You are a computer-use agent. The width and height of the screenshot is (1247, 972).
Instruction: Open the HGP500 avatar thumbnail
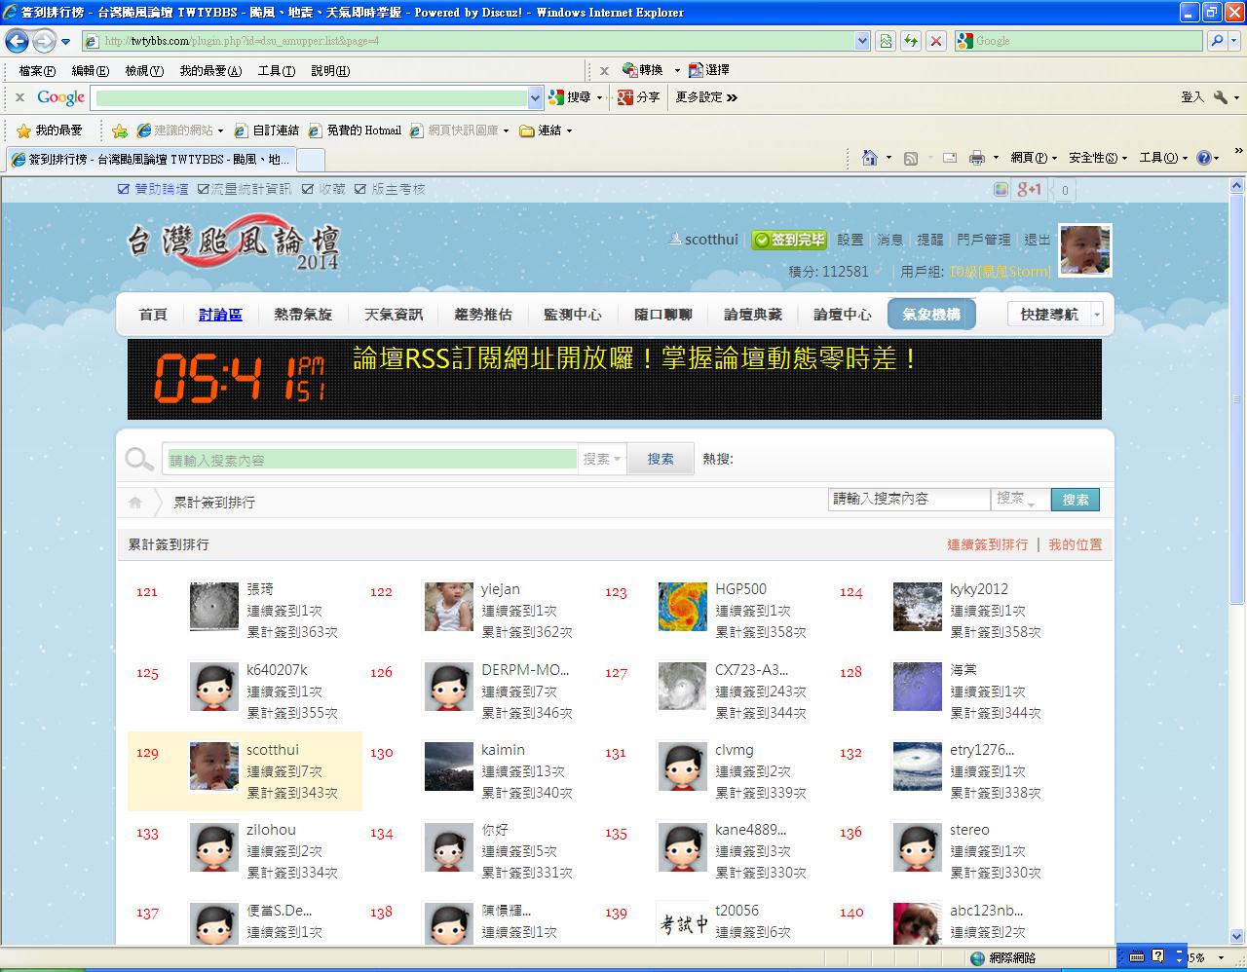tap(683, 607)
